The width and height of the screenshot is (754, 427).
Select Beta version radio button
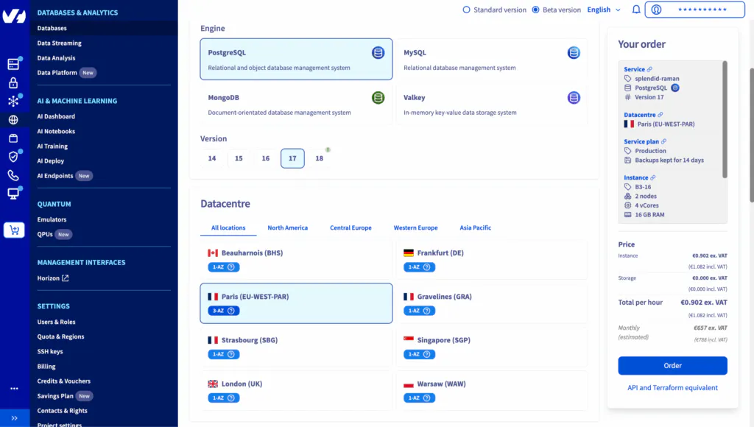click(535, 10)
